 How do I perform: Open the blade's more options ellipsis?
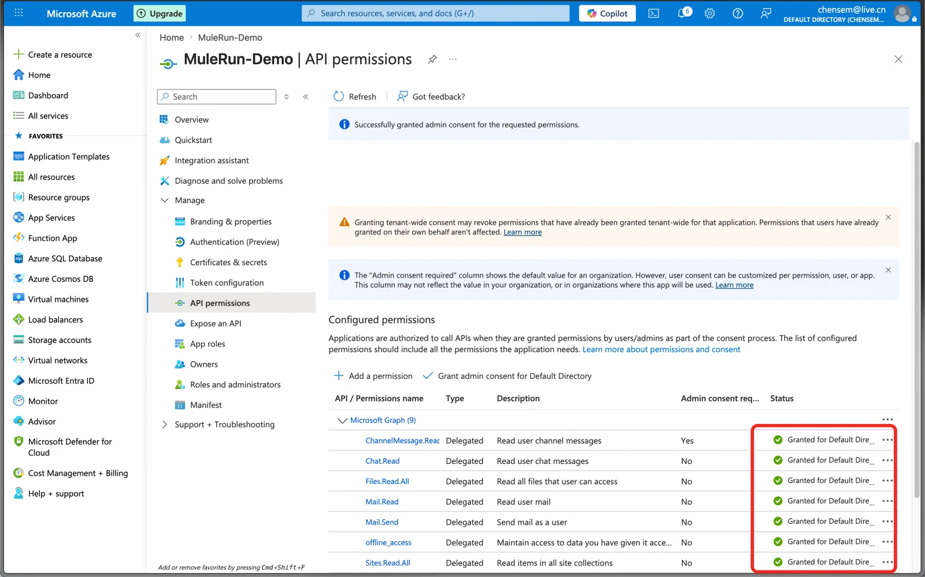453,59
